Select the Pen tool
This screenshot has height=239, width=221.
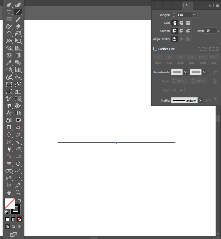(x=9, y=5)
